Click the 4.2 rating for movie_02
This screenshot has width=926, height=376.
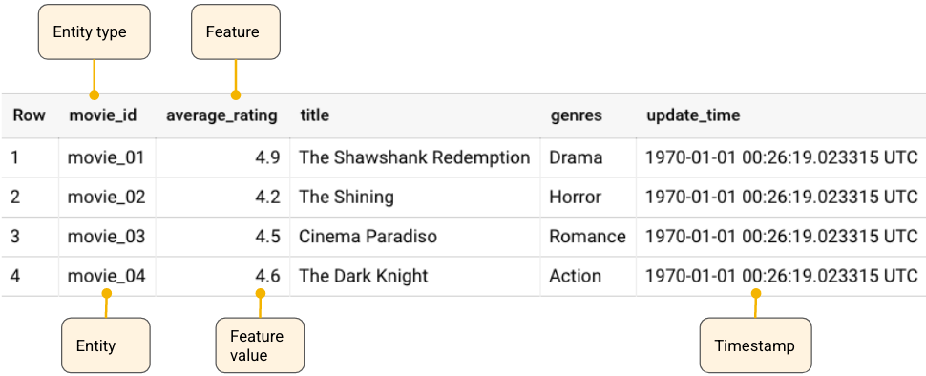tap(267, 197)
